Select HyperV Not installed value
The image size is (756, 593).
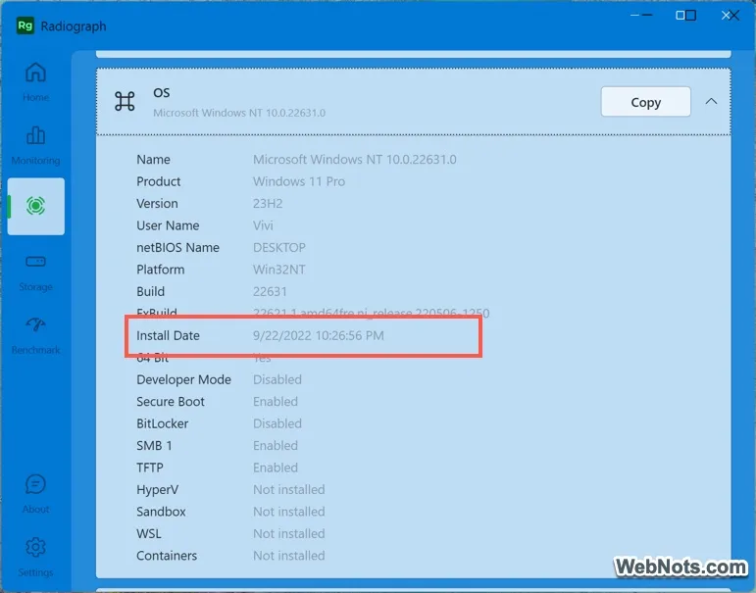point(289,490)
